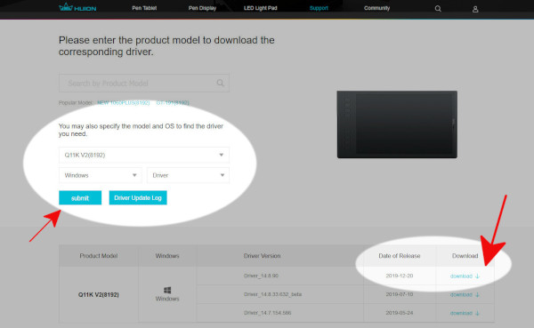Go to the Support menu

pos(319,8)
